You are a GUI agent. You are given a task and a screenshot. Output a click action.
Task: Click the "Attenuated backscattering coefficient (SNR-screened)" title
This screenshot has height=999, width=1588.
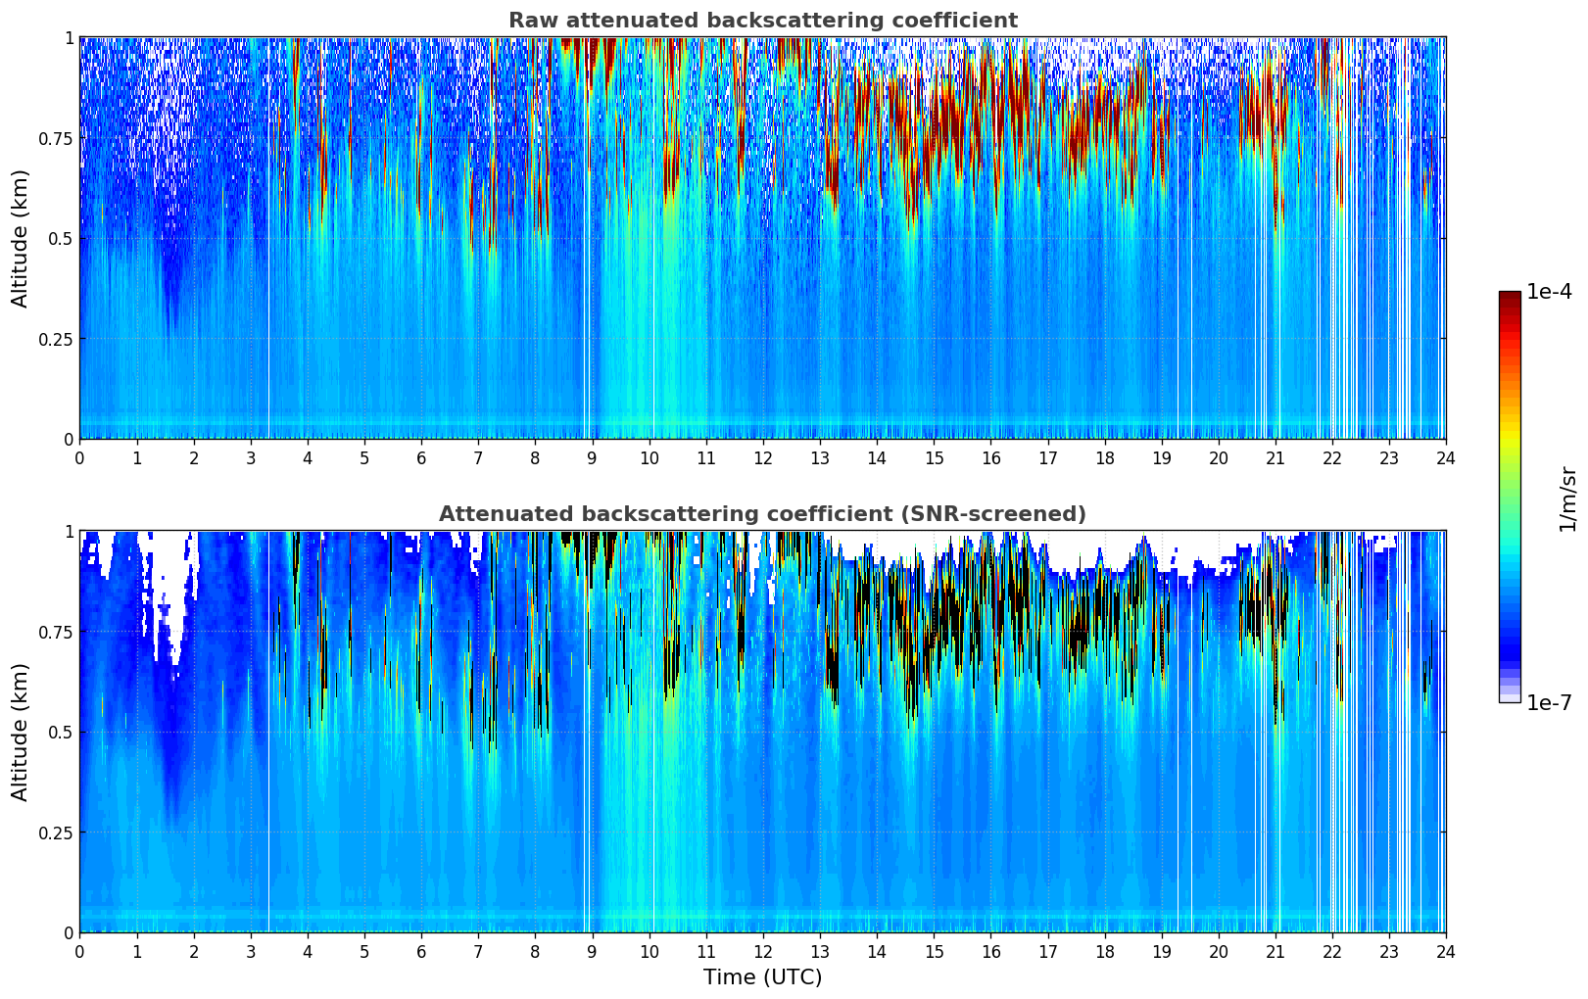point(762,514)
